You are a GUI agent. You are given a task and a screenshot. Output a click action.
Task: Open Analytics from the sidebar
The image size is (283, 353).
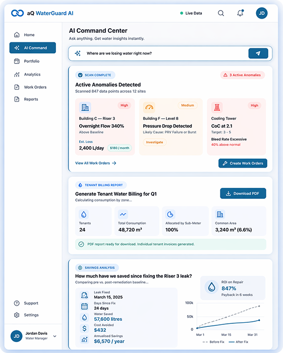pos(32,75)
